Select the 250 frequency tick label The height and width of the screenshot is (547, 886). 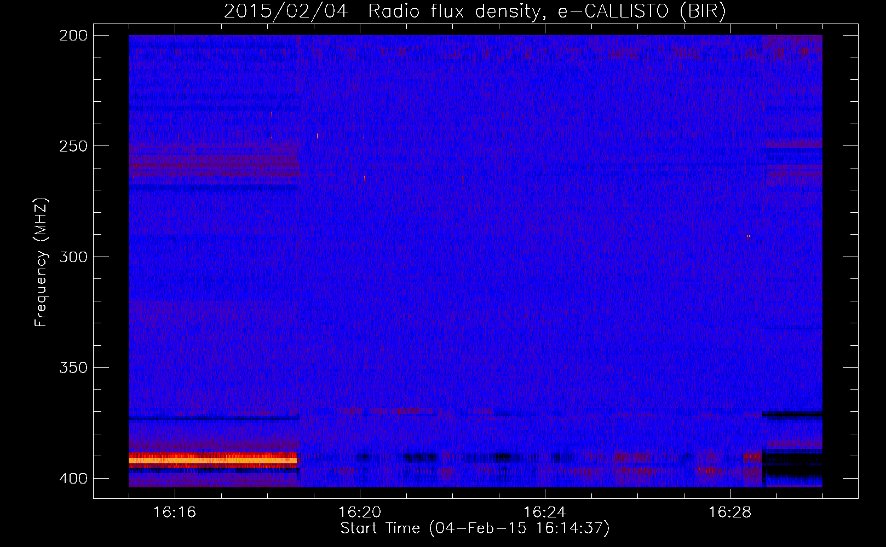(73, 146)
